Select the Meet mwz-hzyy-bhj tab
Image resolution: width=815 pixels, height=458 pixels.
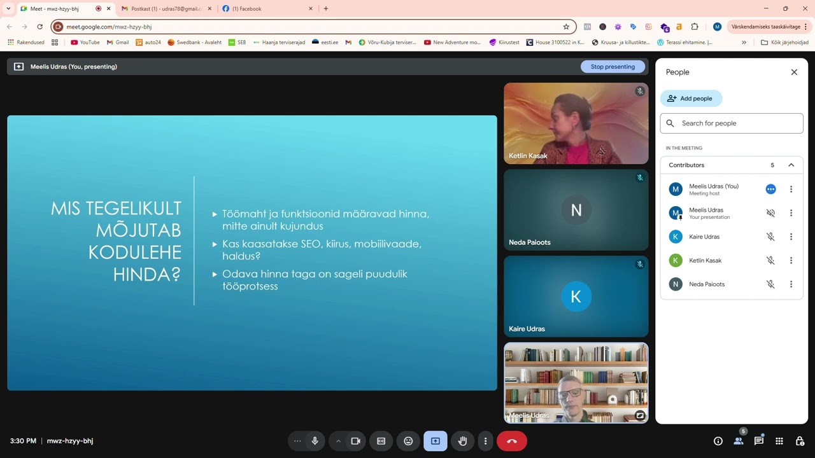[64, 9]
